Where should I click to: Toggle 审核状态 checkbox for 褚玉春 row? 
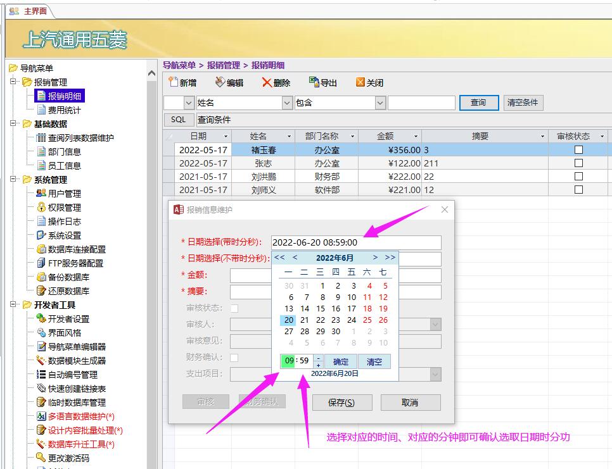[x=579, y=150]
